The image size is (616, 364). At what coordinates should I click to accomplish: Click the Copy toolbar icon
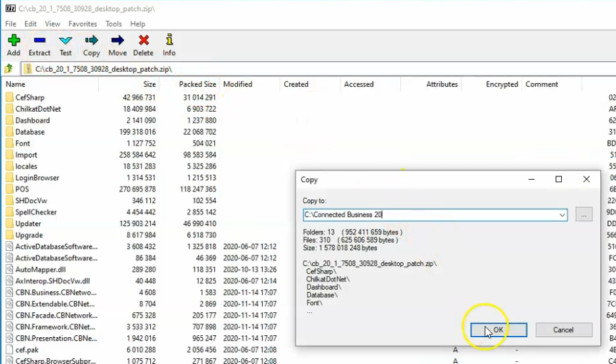pyautogui.click(x=91, y=45)
